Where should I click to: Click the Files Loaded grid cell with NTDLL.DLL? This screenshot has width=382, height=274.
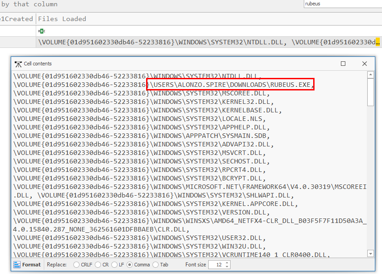tap(209, 42)
